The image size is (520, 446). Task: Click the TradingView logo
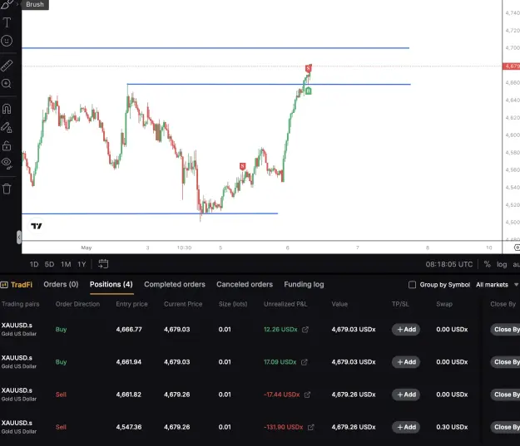tap(37, 226)
